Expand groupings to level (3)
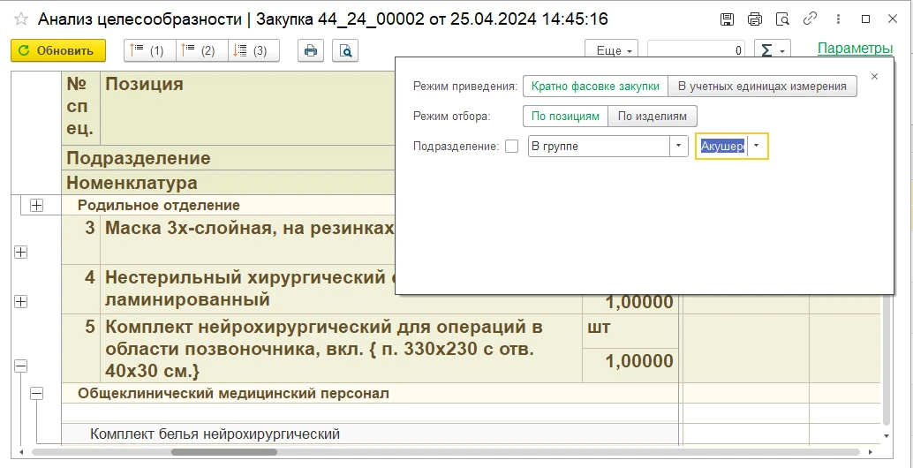 [253, 50]
